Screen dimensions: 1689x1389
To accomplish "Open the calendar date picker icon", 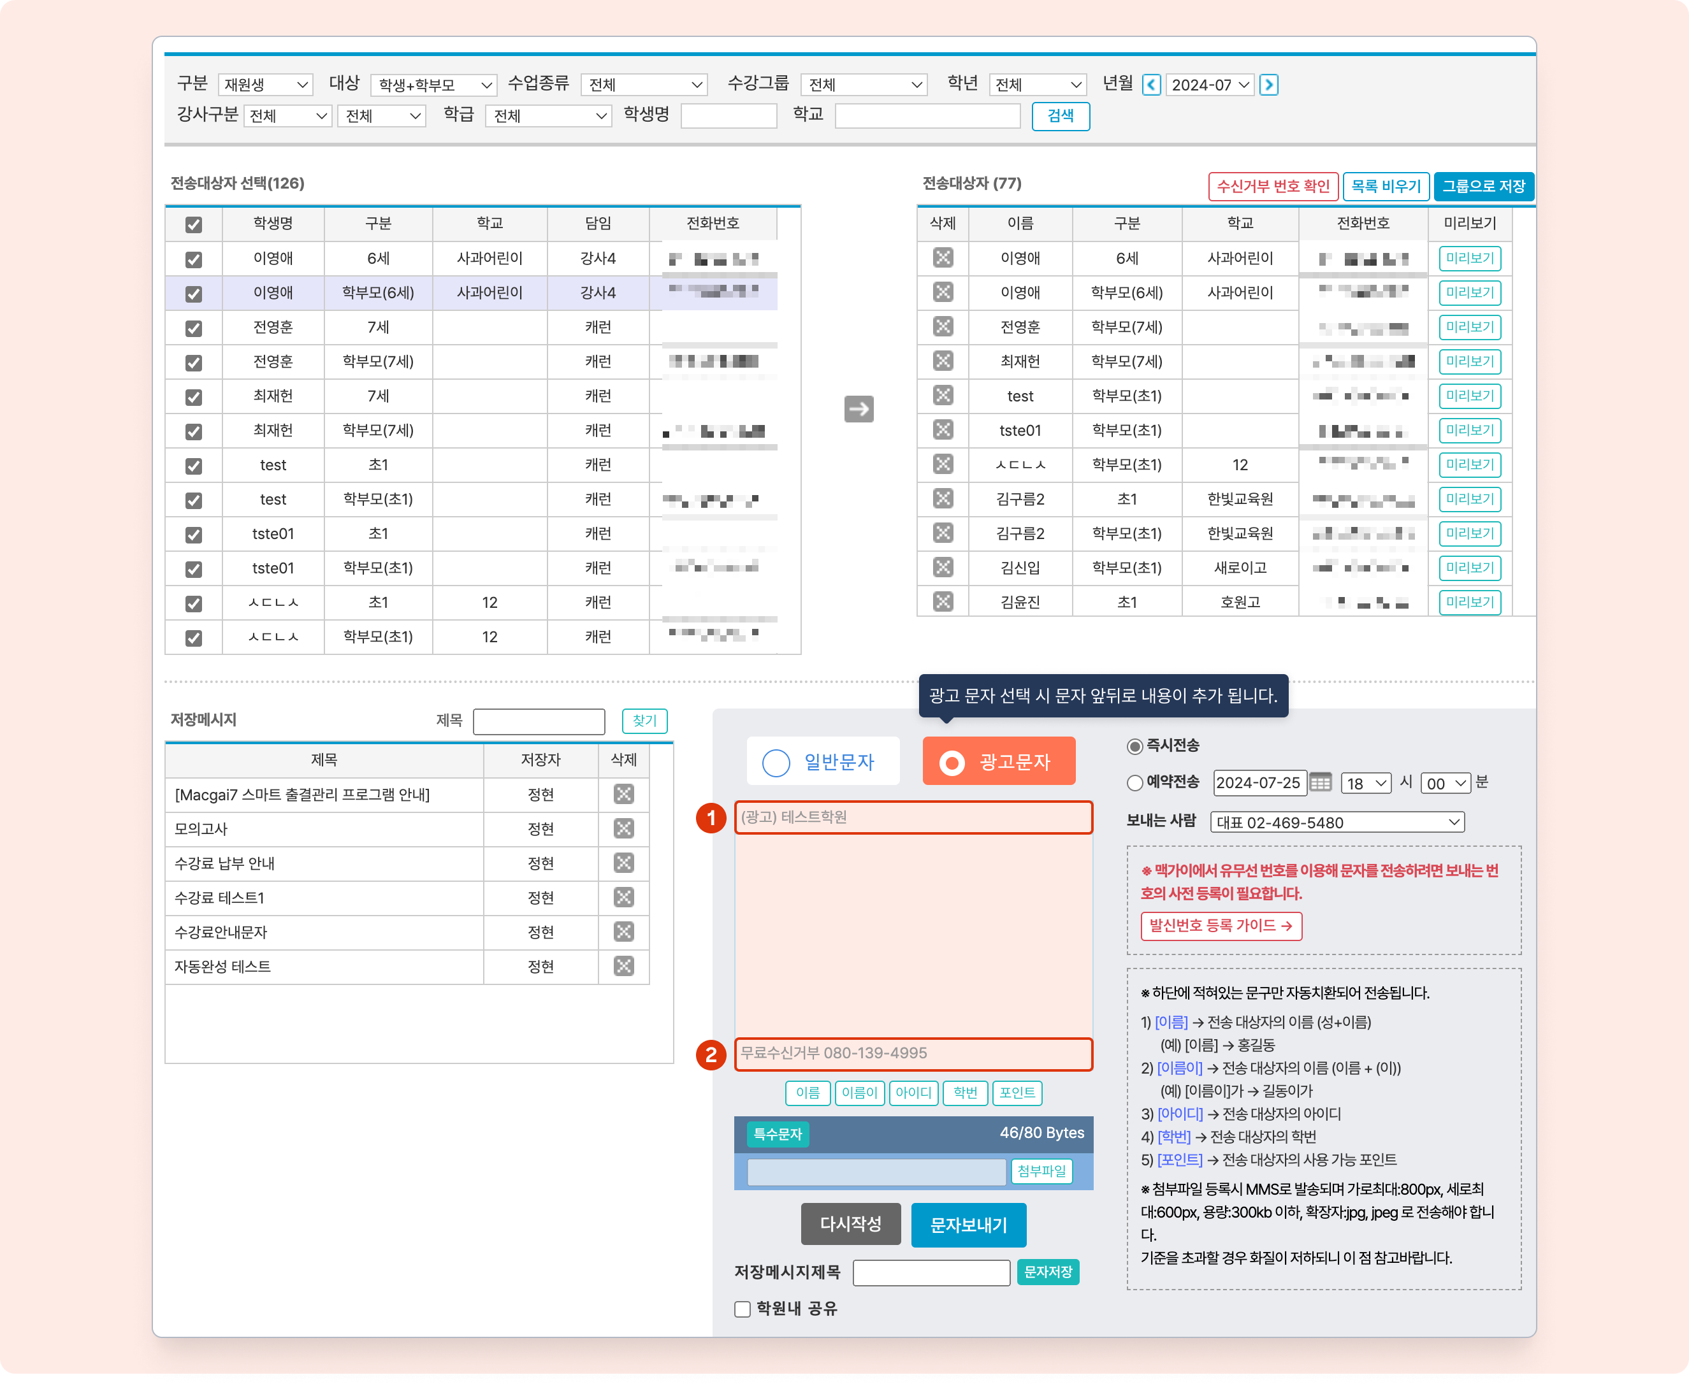I will coord(1320,782).
